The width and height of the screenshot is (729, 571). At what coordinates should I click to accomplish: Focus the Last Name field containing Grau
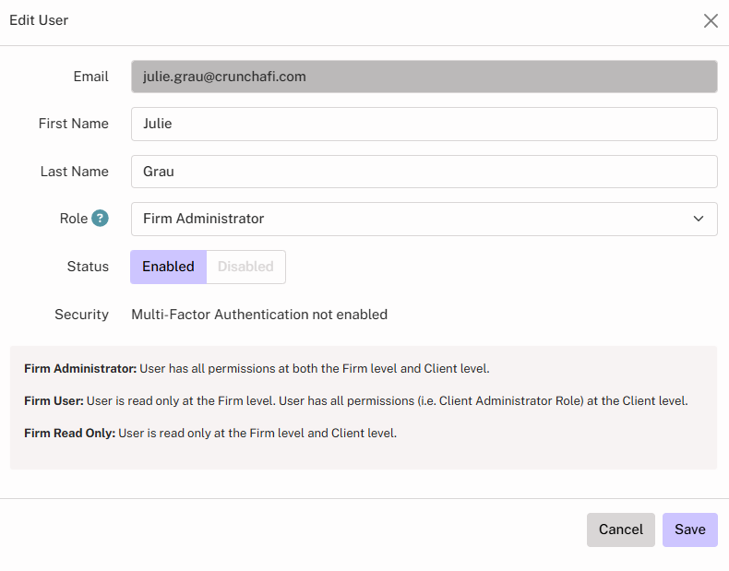(x=424, y=172)
